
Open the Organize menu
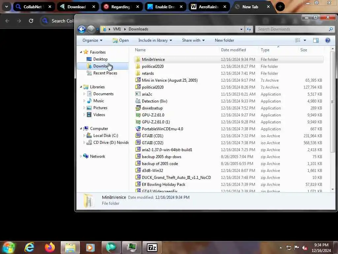[x=92, y=40]
